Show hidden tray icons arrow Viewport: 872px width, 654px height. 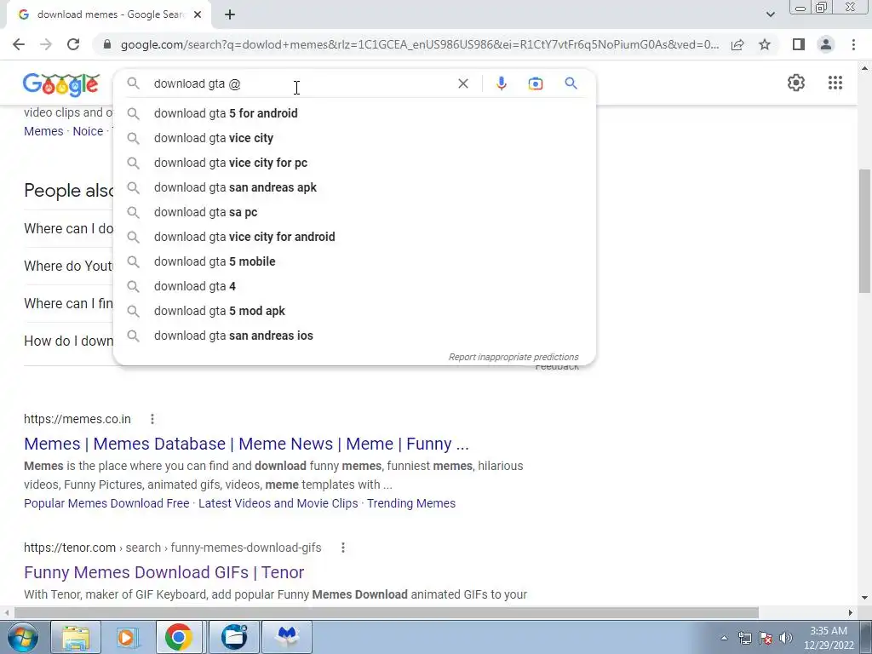coord(724,638)
